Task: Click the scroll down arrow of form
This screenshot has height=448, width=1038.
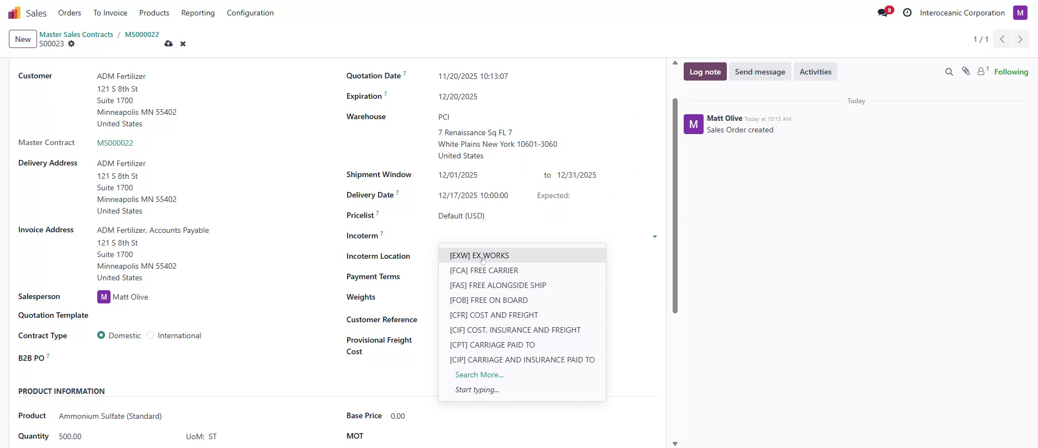Action: tap(675, 444)
